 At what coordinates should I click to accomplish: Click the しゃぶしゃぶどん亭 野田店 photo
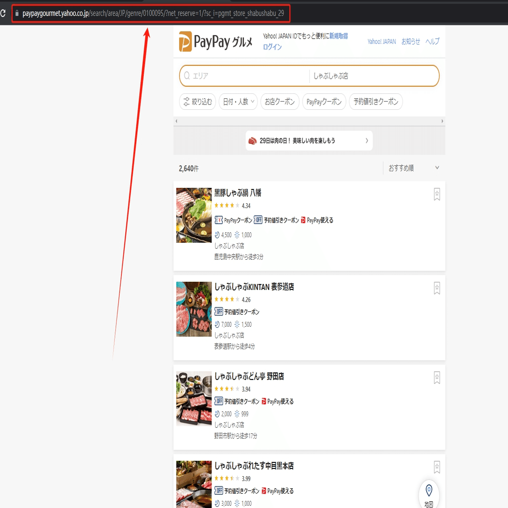pos(194,399)
